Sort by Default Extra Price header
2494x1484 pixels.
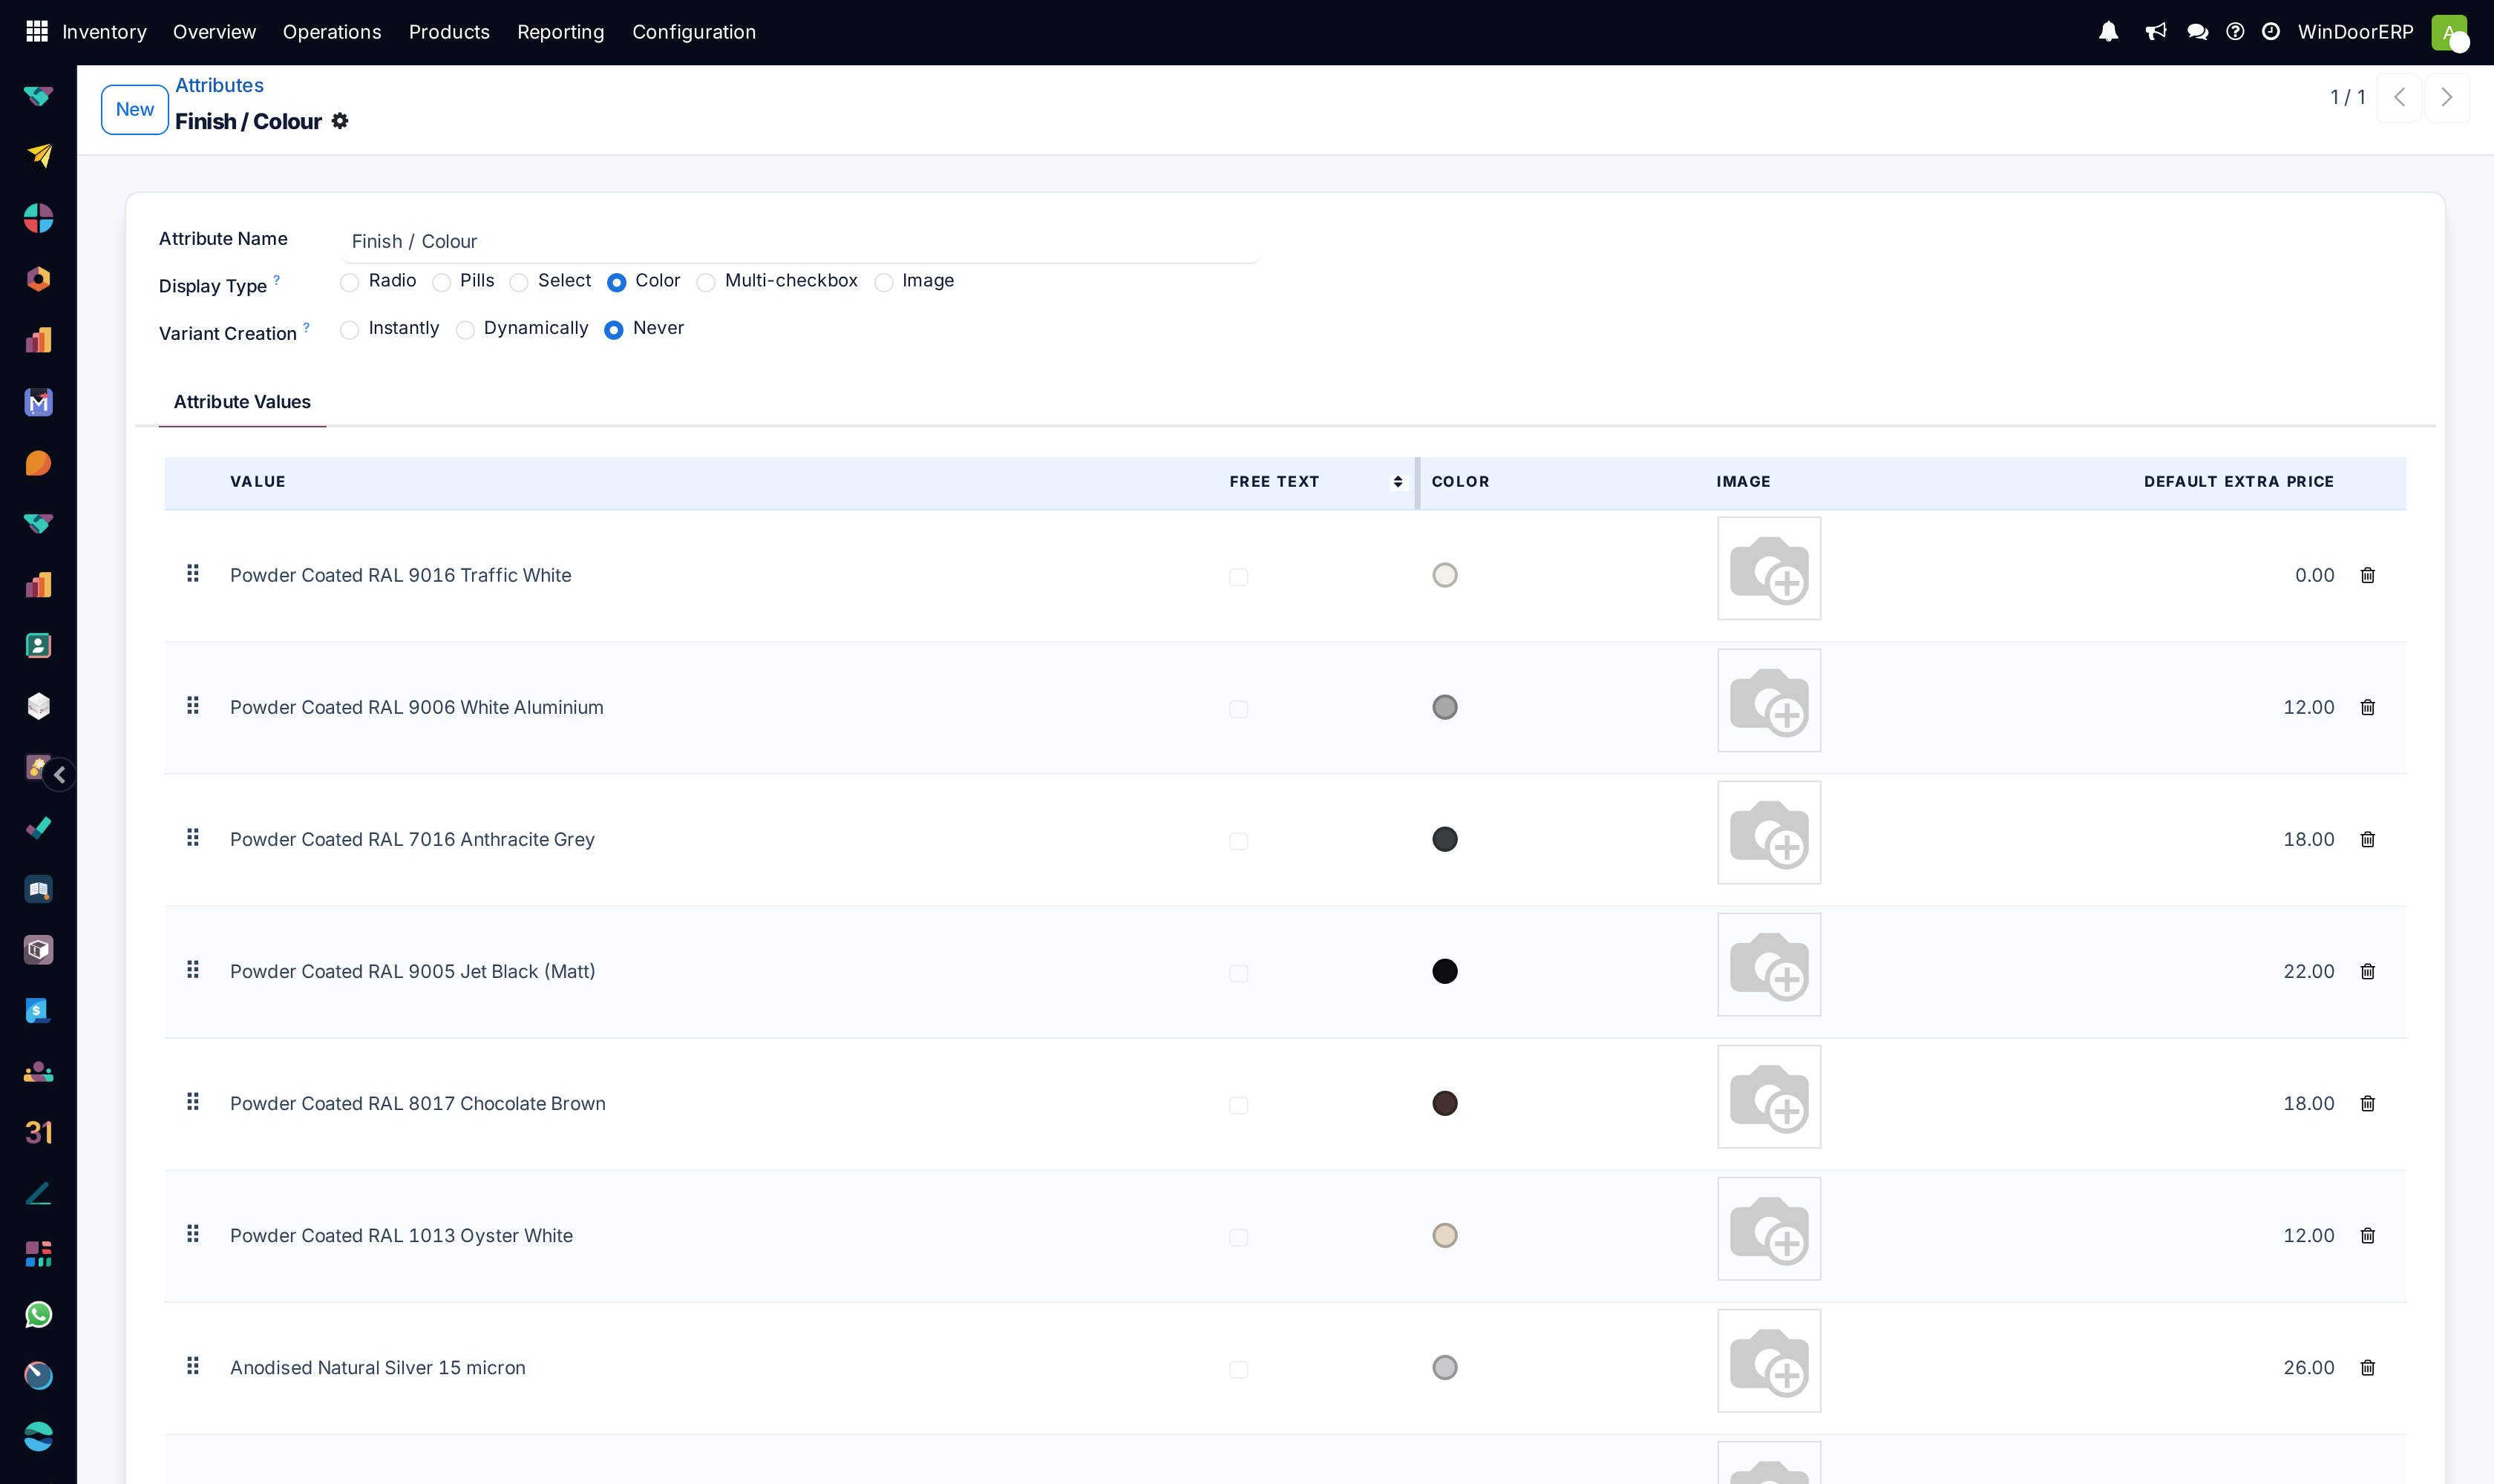tap(2239, 482)
